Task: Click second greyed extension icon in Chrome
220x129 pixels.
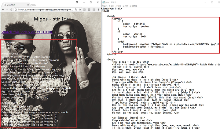Action: click(x=89, y=9)
